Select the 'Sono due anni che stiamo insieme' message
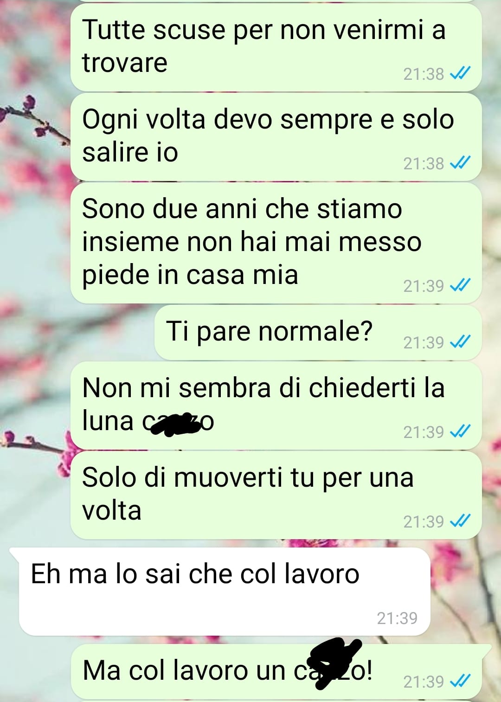The width and height of the screenshot is (501, 702). [276, 243]
